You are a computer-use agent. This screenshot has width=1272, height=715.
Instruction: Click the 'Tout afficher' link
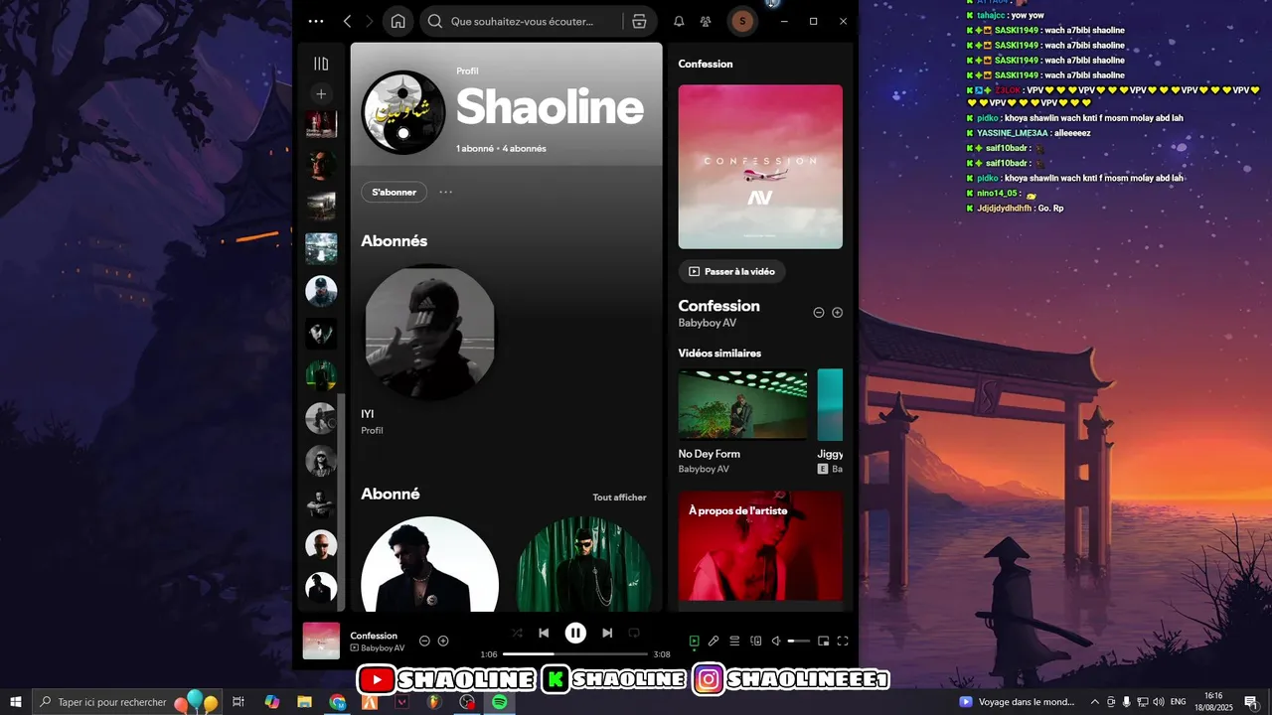[x=619, y=498]
